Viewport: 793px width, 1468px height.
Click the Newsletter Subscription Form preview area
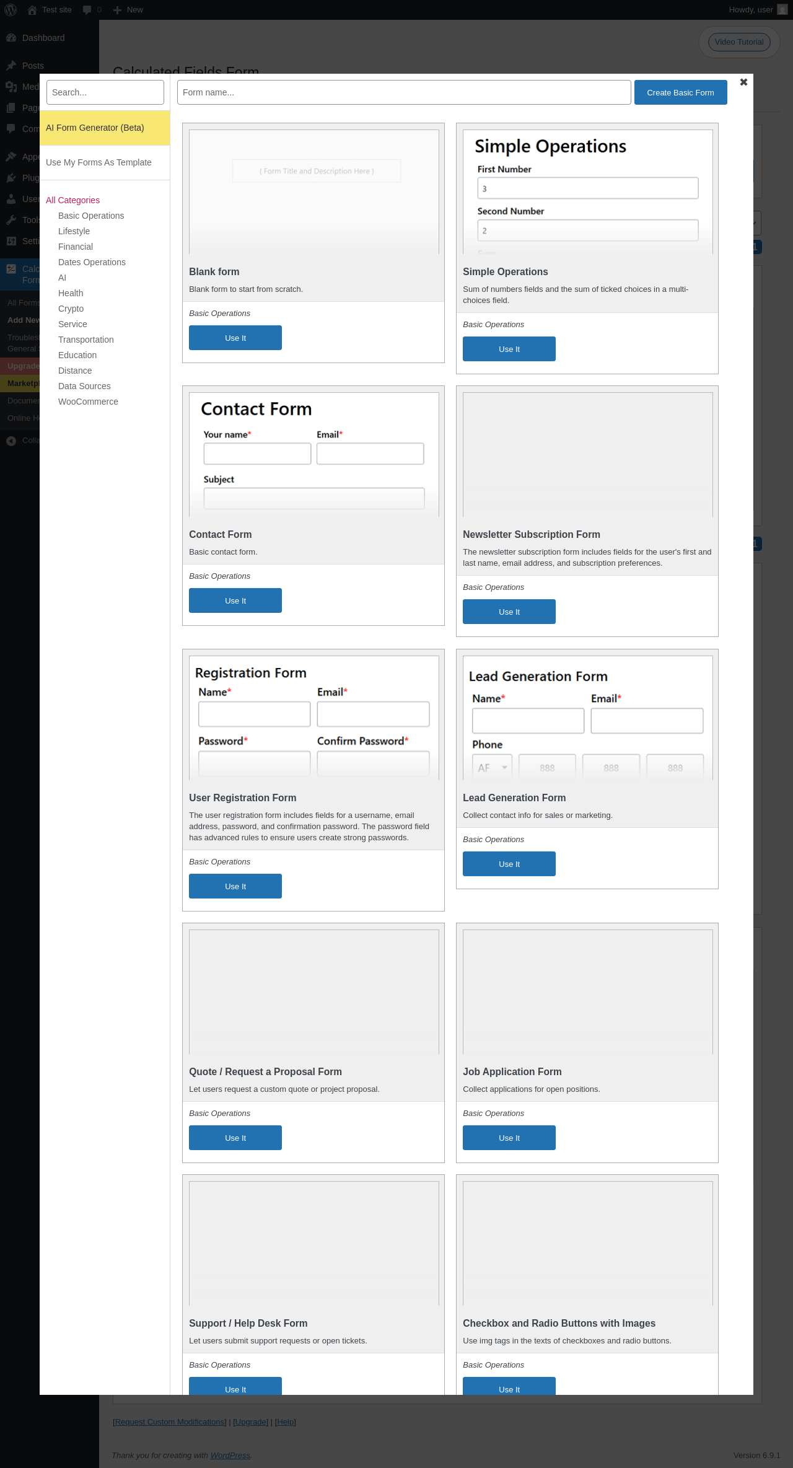pos(588,454)
